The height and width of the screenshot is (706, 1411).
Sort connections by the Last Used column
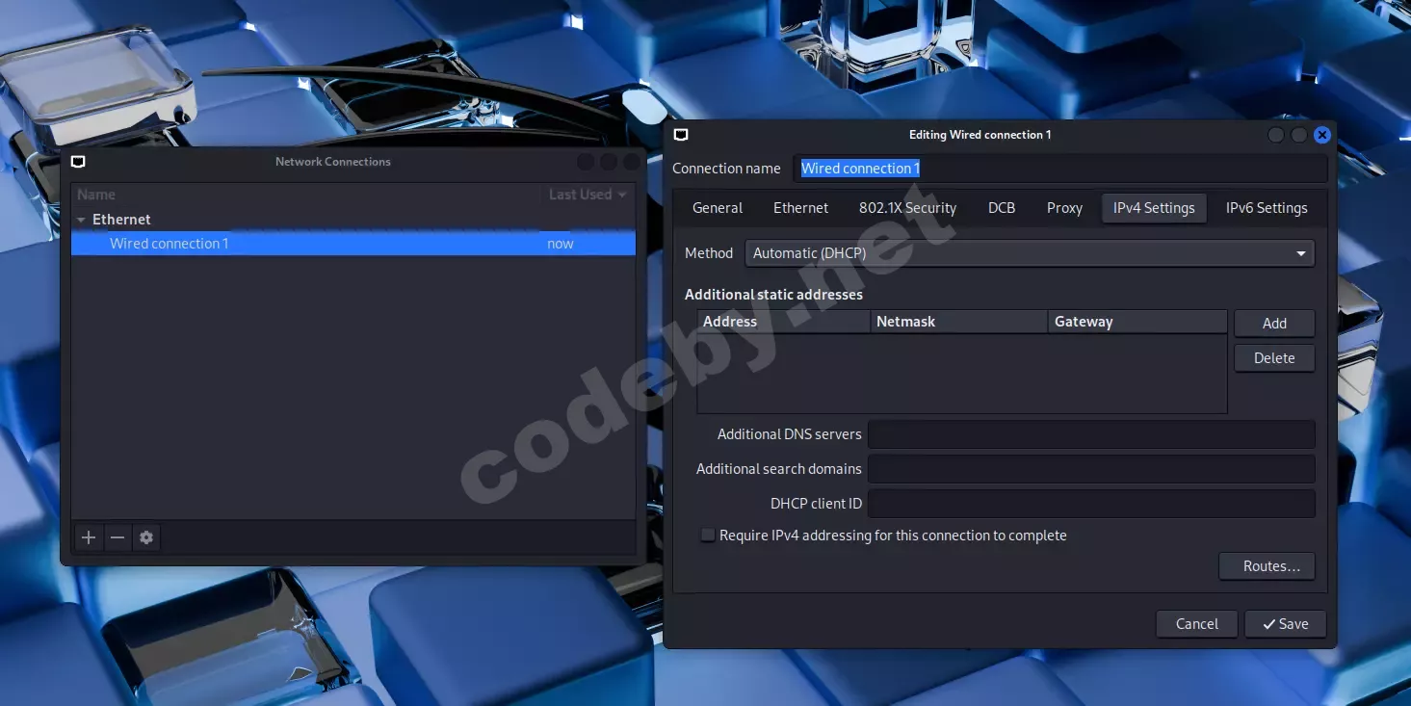point(588,195)
